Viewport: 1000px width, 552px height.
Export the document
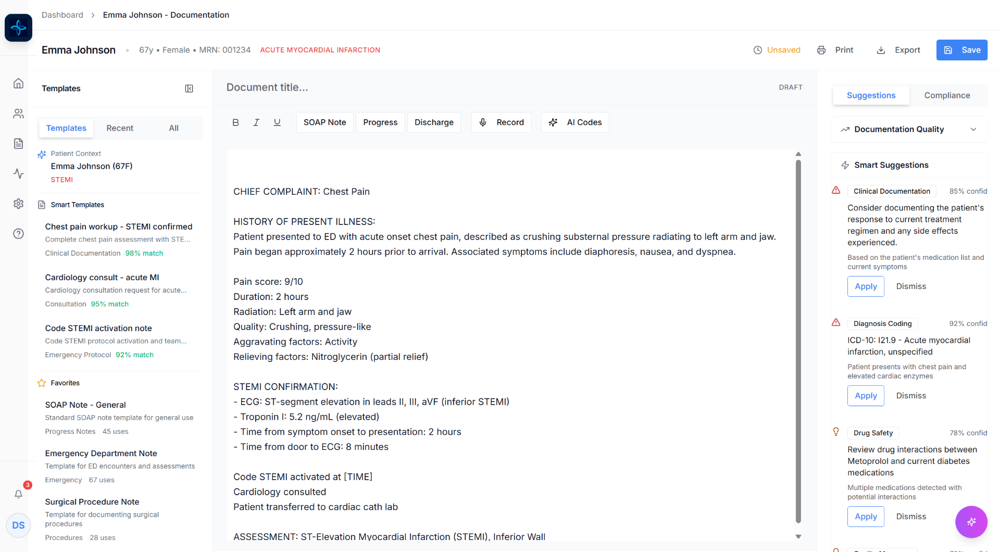[898, 50]
